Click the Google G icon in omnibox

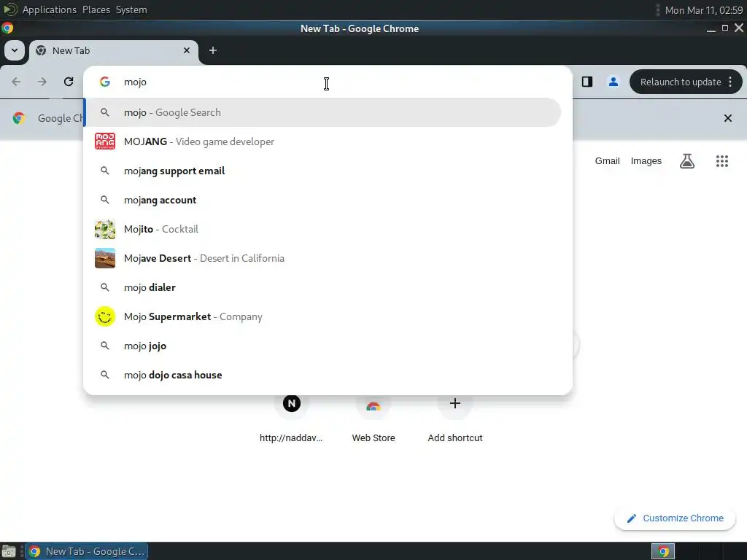[x=105, y=82]
